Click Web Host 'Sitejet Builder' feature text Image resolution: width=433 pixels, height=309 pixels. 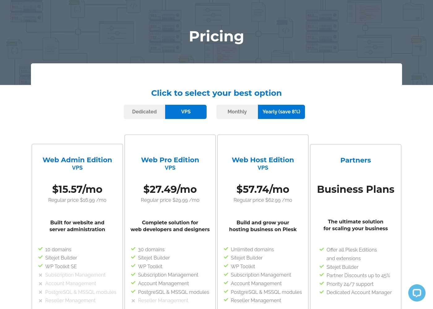[x=247, y=258]
